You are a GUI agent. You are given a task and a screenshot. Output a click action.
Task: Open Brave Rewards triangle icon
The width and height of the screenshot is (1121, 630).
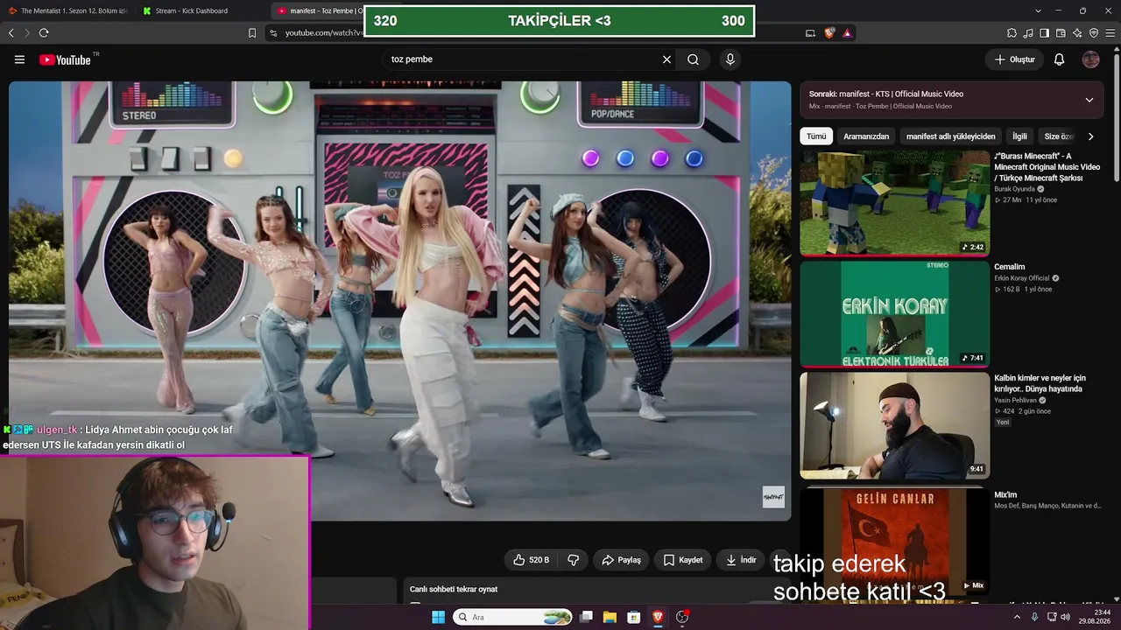[847, 33]
